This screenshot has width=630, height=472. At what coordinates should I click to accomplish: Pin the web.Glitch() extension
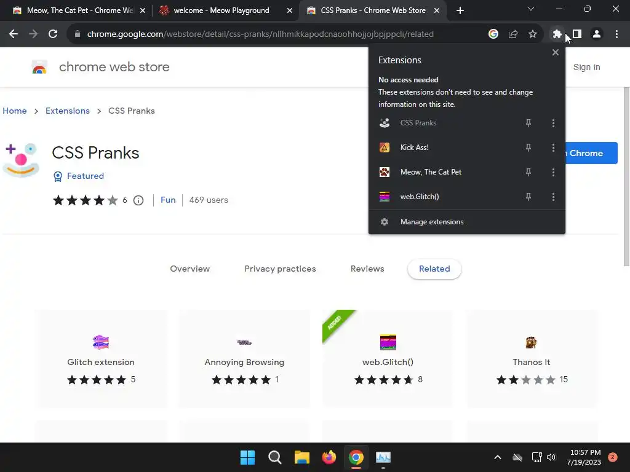pos(528,197)
